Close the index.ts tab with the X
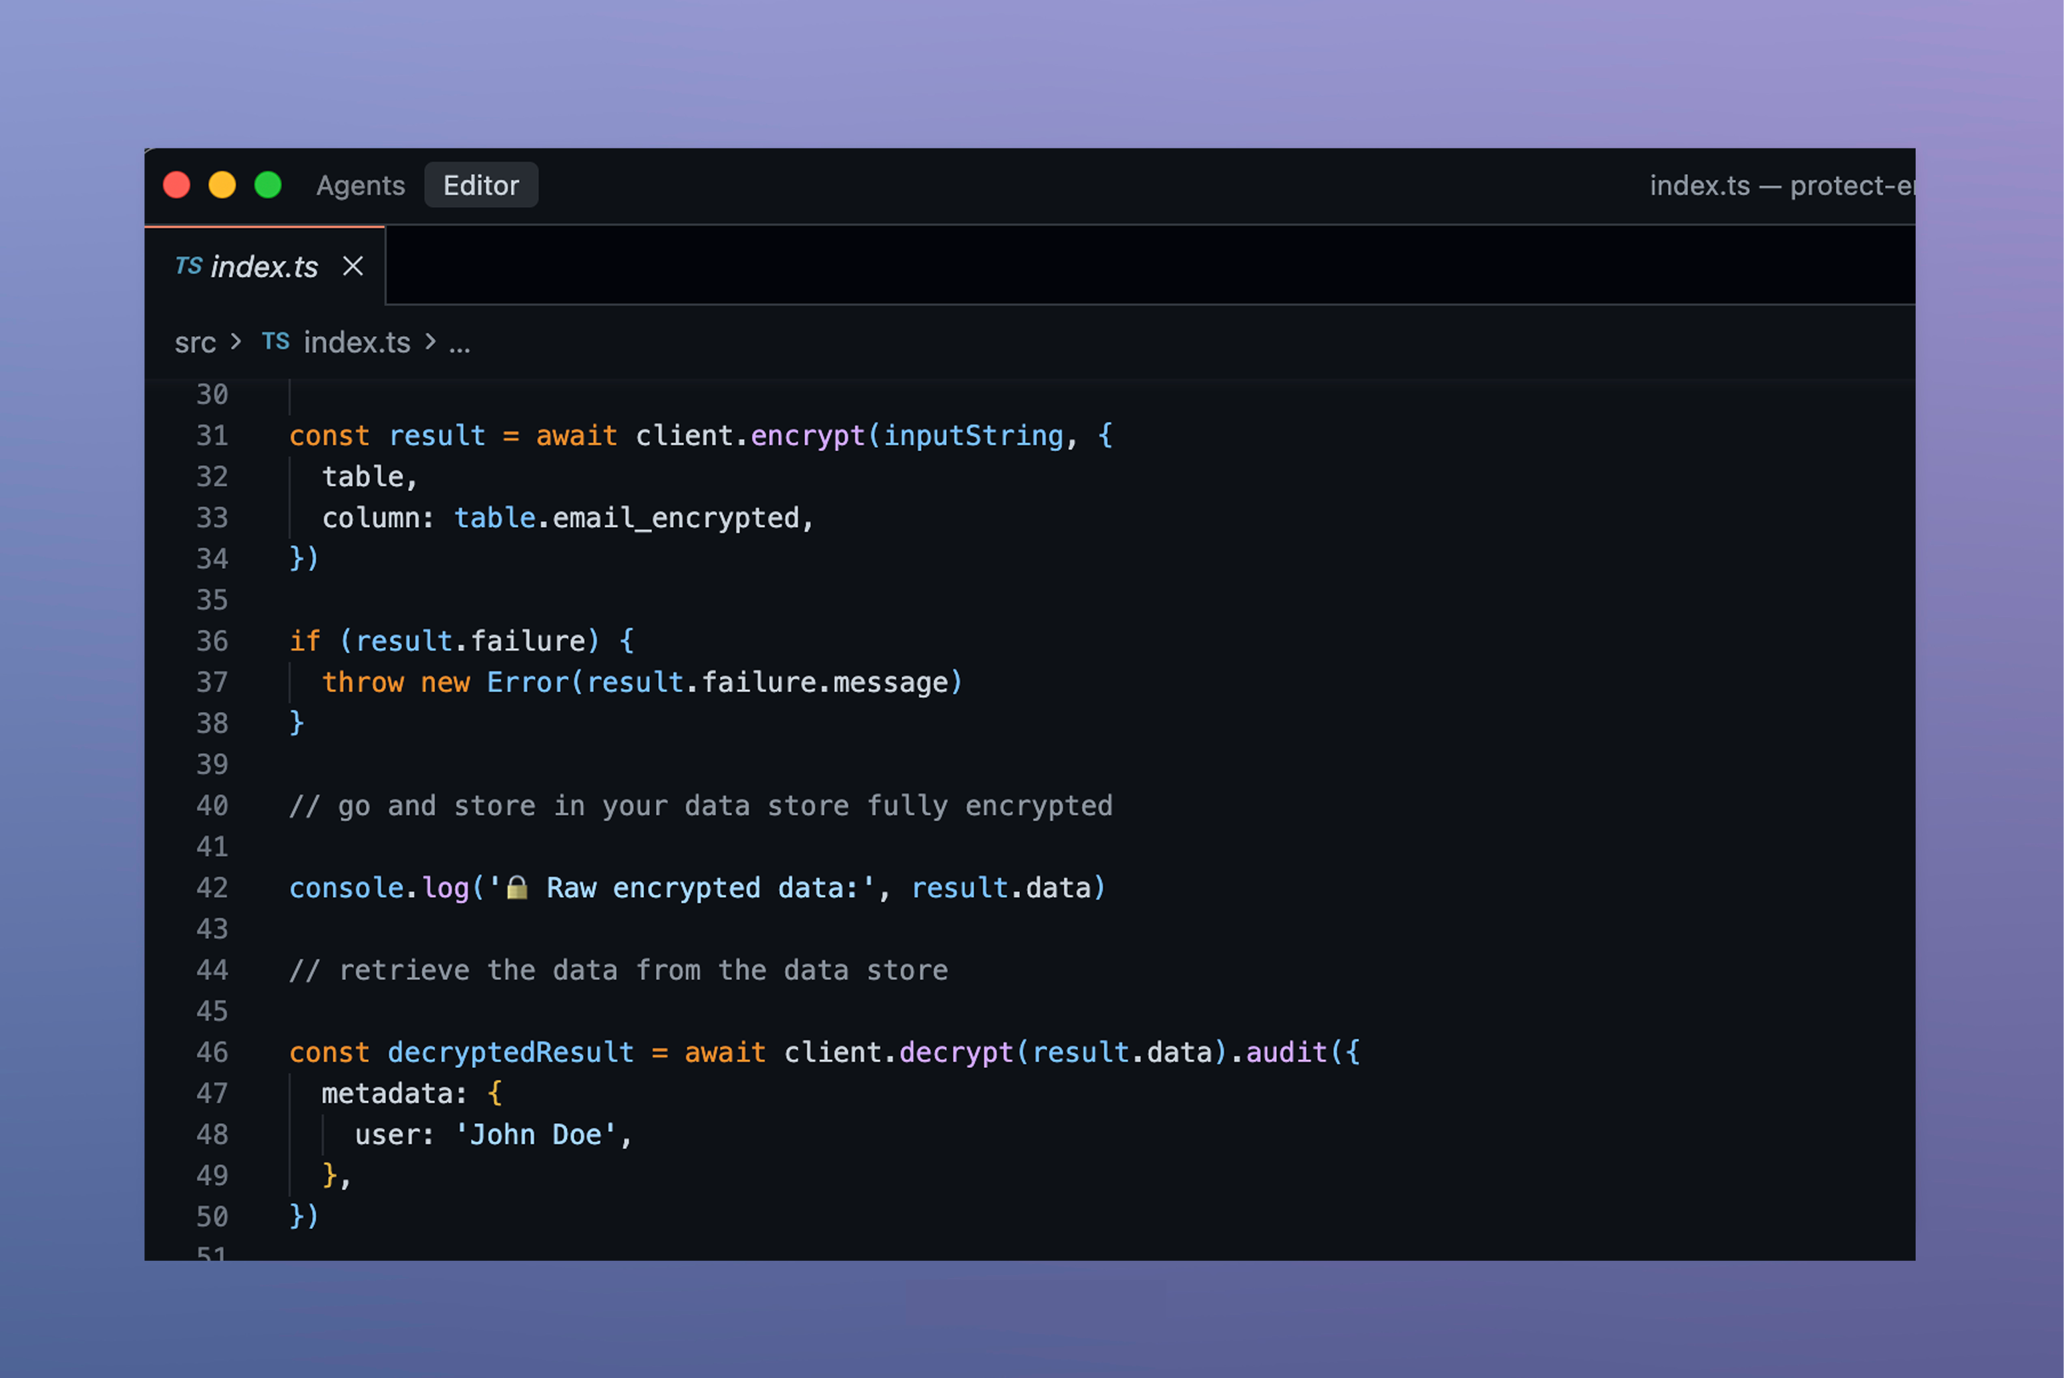This screenshot has height=1378, width=2064. pos(353,266)
